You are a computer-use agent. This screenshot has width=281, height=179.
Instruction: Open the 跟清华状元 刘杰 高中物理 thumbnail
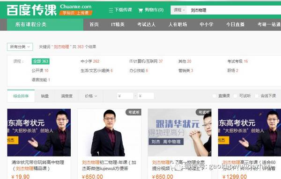pos(179,133)
